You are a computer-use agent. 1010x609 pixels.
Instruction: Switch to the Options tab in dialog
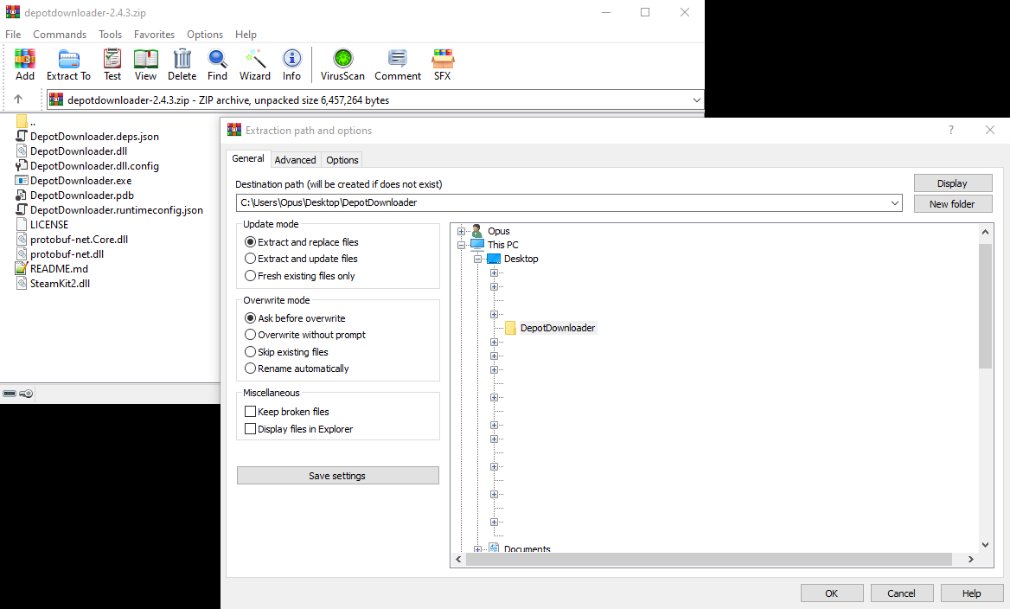pos(342,160)
